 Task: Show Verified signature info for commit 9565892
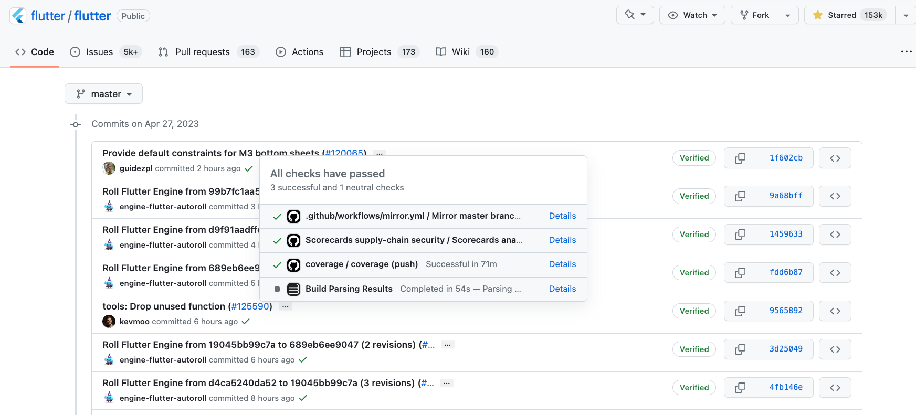694,311
